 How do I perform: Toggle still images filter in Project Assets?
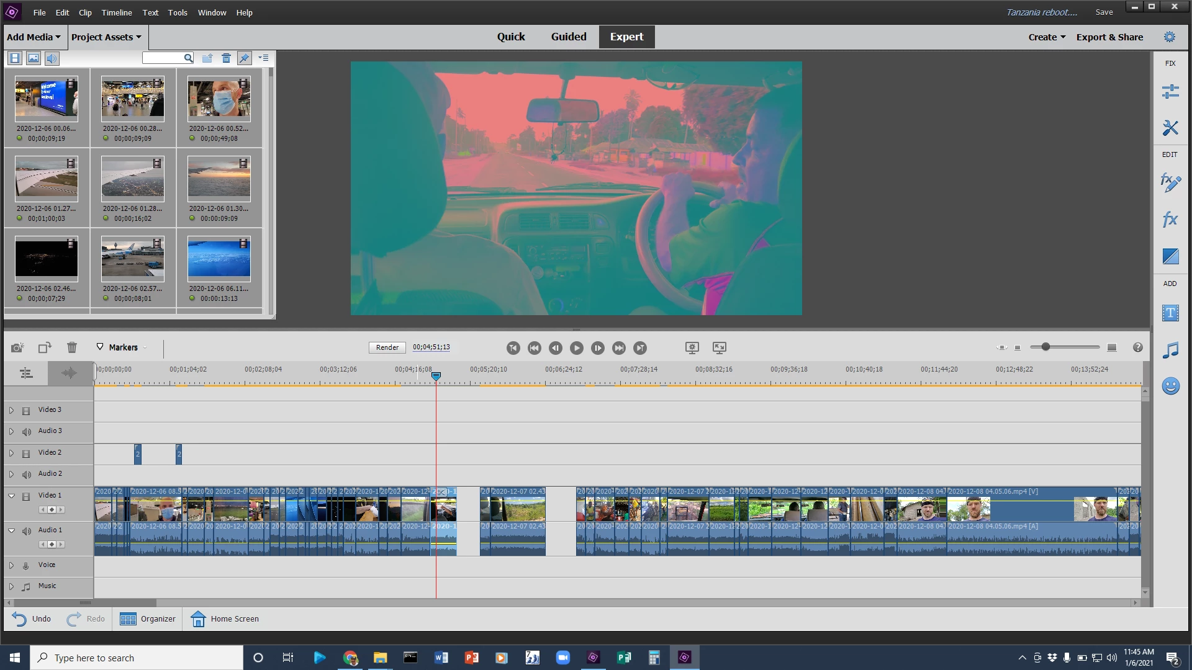pos(34,58)
